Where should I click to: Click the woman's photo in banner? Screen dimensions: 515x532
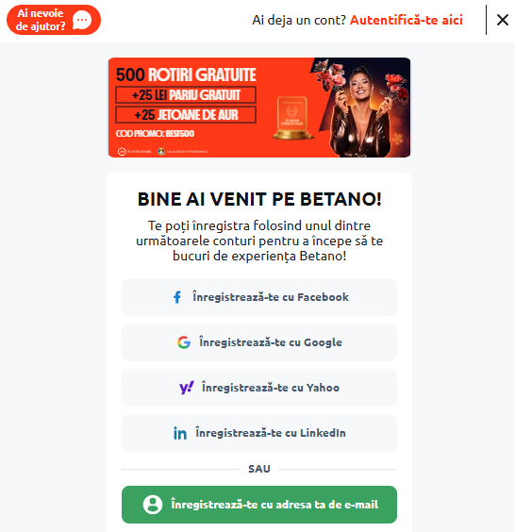coord(360,108)
